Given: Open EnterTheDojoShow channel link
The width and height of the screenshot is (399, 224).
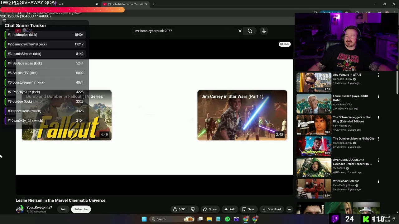Looking at the screenshot, I should (x=344, y=185).
